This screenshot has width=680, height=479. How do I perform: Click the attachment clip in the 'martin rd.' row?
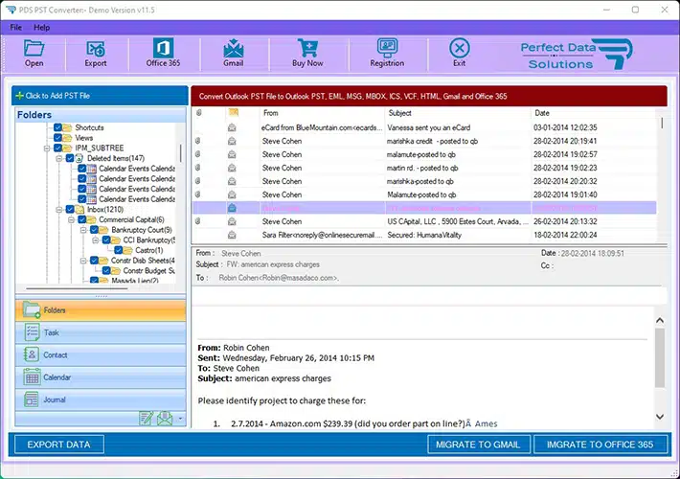click(197, 168)
